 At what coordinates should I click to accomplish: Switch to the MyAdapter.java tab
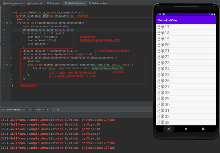point(99,3)
